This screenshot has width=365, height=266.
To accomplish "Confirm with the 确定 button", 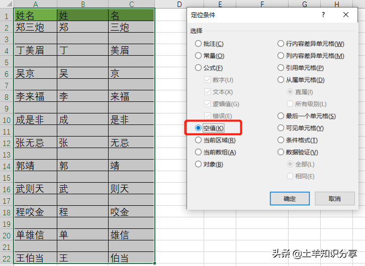I will tap(290, 199).
